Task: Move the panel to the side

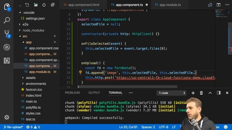Action: coord(219,93)
